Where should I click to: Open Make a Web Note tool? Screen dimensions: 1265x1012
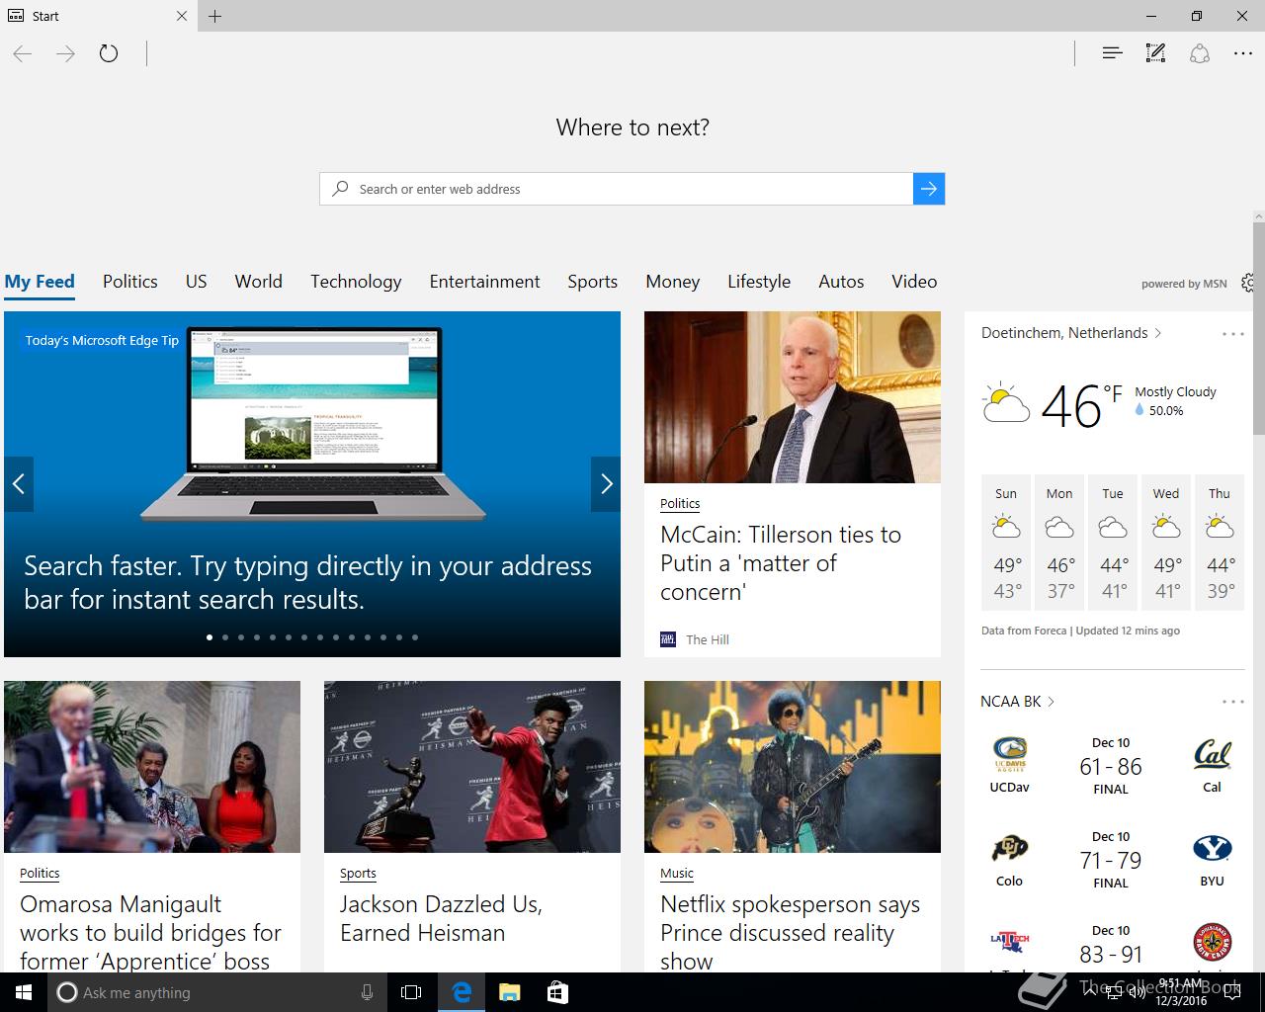1155,53
